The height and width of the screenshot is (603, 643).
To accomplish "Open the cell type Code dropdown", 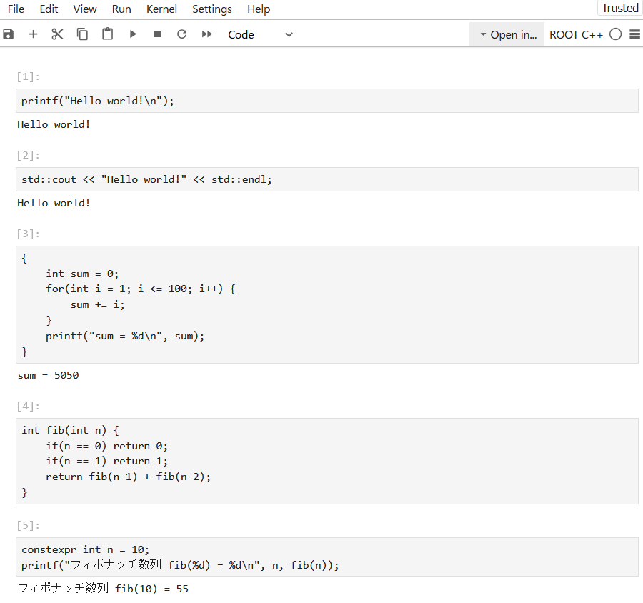I will pos(260,34).
